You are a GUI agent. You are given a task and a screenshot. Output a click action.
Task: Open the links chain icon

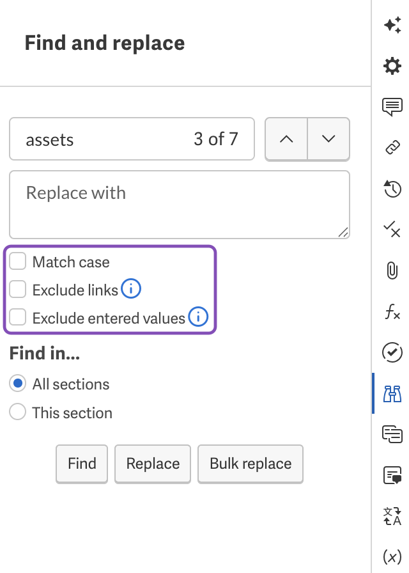tap(392, 148)
